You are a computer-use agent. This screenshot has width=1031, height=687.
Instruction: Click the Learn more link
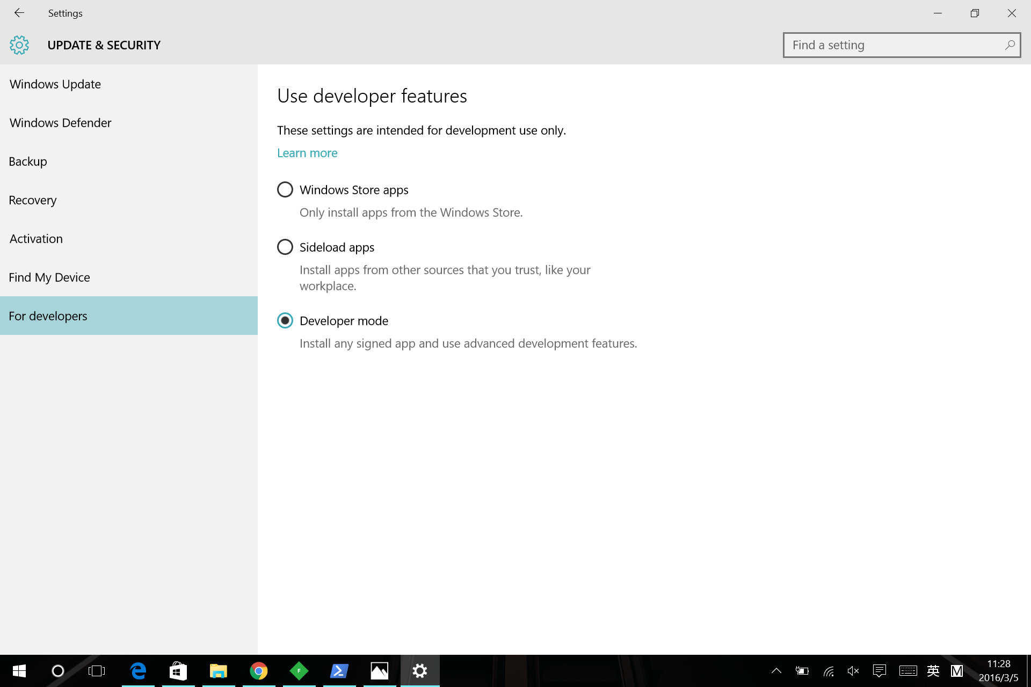click(307, 153)
